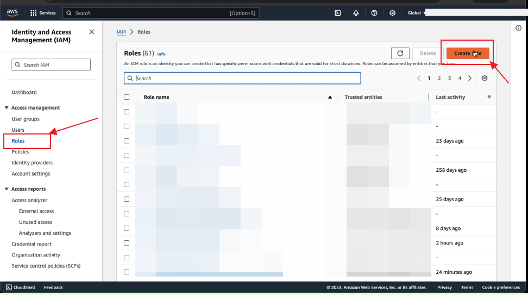528x295 pixels.
Task: Collapse the Access reports section
Action: (x=7, y=189)
